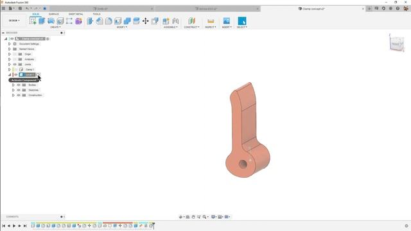Activate the selected component radio button
This screenshot has width=411, height=231.
(x=38, y=75)
